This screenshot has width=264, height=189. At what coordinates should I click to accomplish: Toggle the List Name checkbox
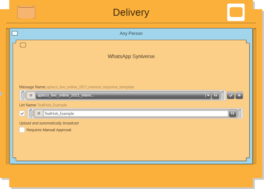[22, 113]
